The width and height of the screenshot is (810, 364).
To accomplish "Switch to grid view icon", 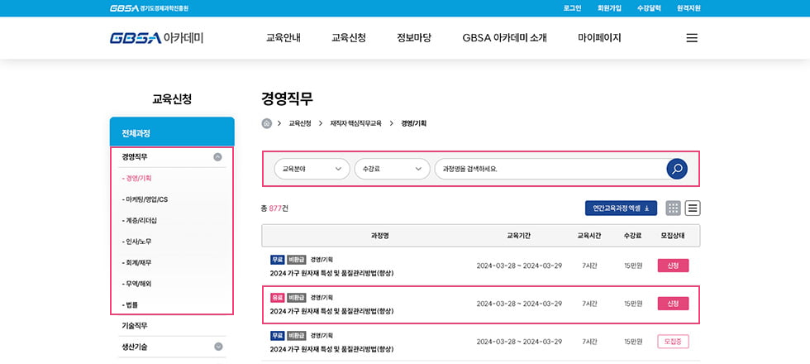I will (673, 208).
